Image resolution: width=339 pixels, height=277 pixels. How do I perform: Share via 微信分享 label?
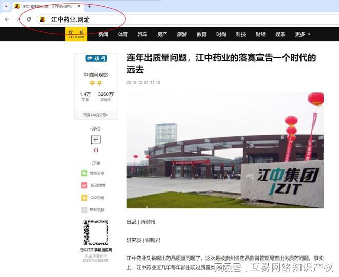click(97, 173)
